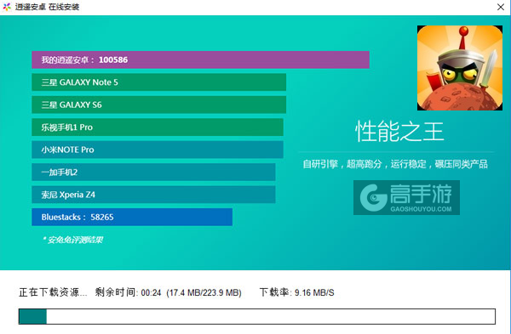This screenshot has height=334, width=511.
Task: Click the Gaoshouyou G logo watermark
Action: click(x=374, y=198)
